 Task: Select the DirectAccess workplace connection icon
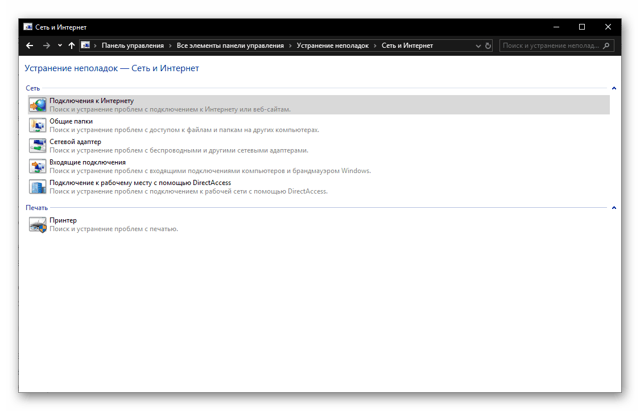coord(38,187)
